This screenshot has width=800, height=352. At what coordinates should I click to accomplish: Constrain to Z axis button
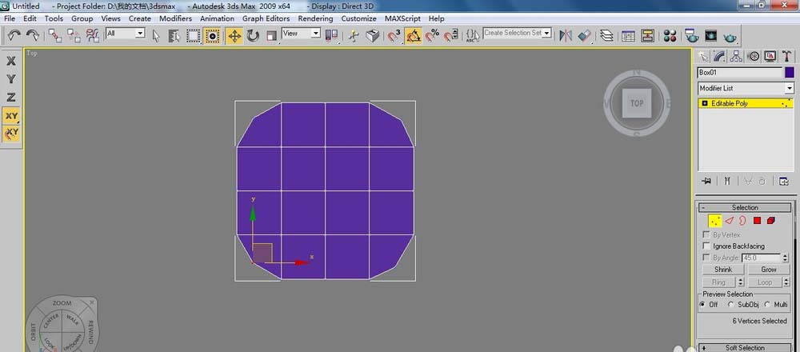click(11, 98)
